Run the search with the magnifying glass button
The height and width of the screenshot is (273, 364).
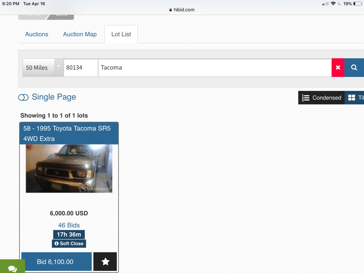coord(354,67)
